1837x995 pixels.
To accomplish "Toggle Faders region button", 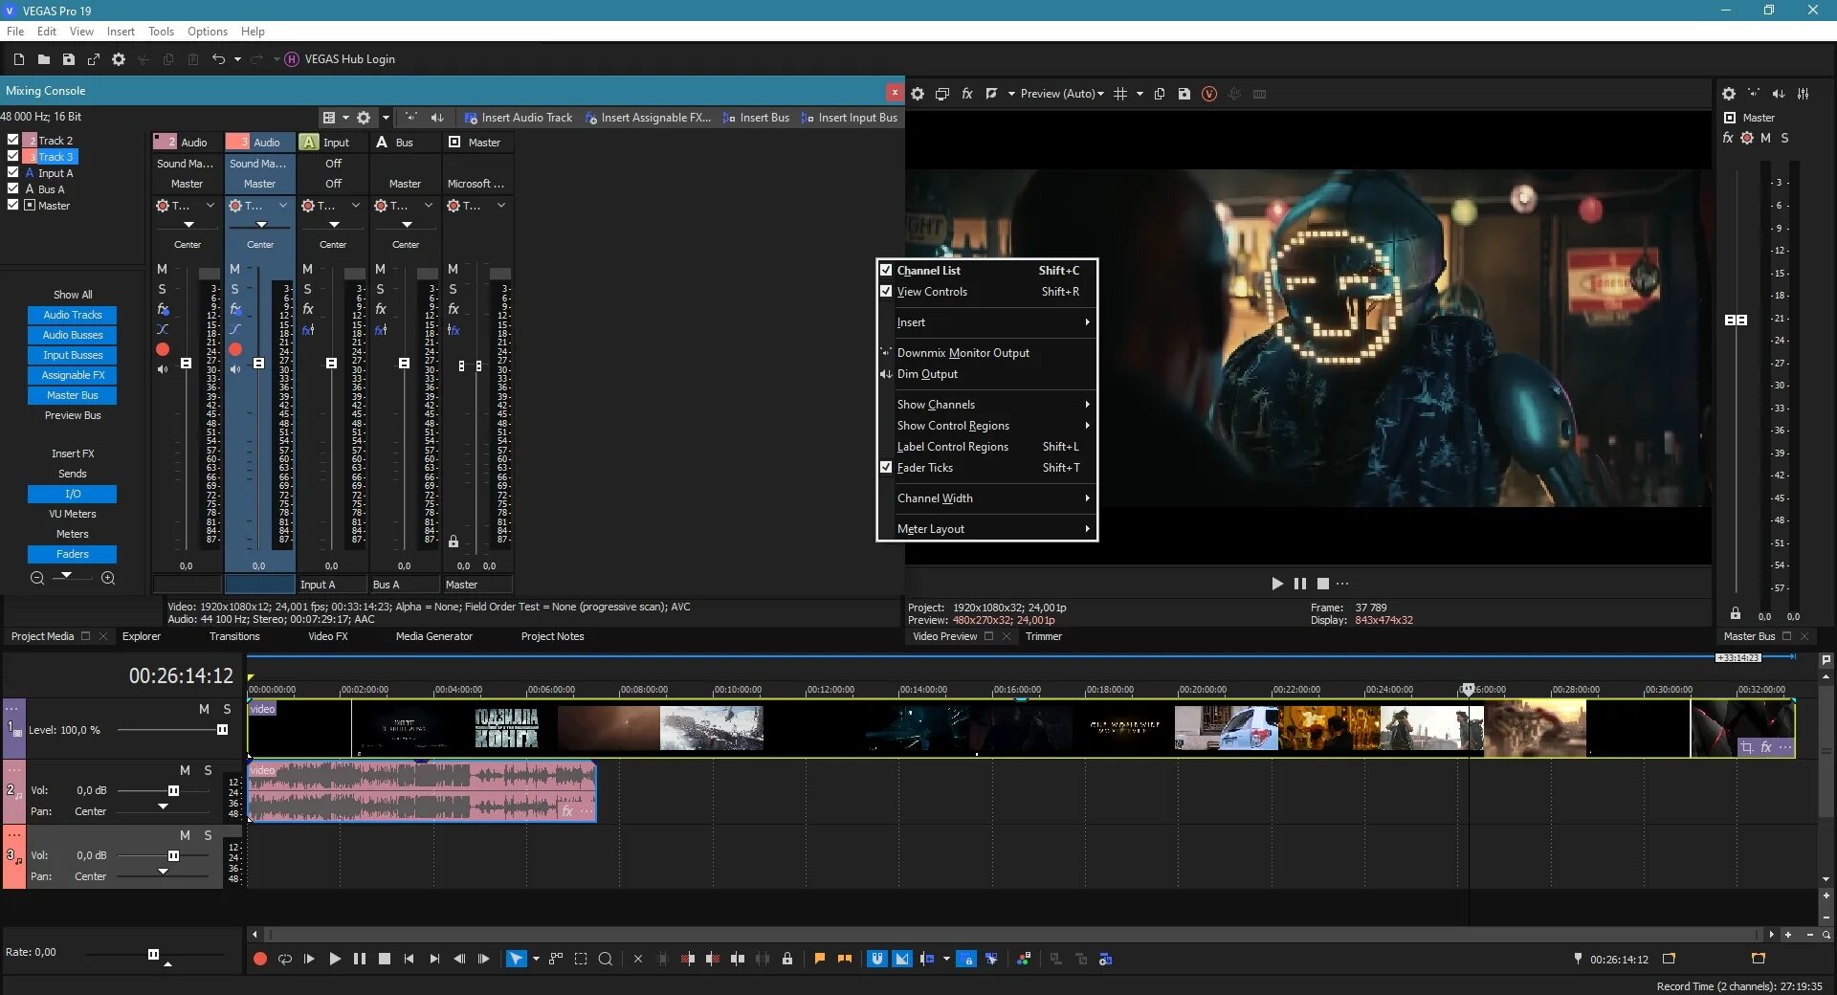I will (x=73, y=554).
